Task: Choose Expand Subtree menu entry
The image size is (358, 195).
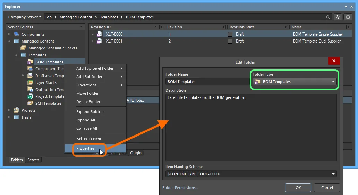Action: 95,112
